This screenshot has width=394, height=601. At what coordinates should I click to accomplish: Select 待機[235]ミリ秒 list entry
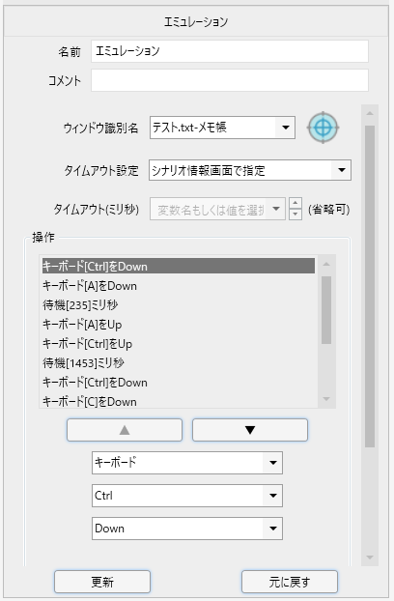(179, 305)
